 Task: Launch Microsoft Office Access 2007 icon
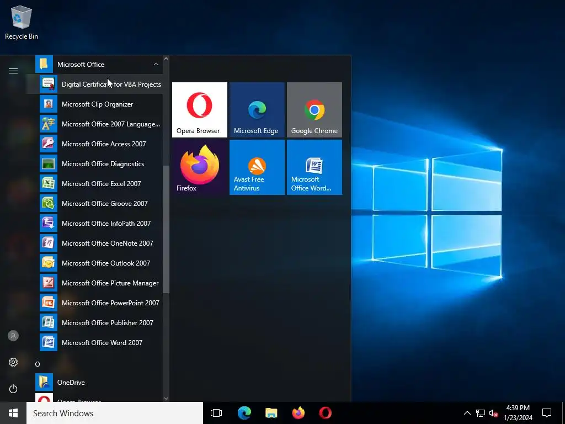[49, 144]
